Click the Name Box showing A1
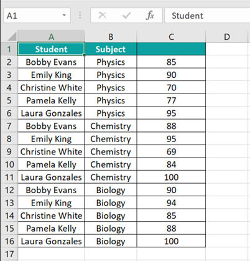The width and height of the screenshot is (250, 261). coord(37,16)
